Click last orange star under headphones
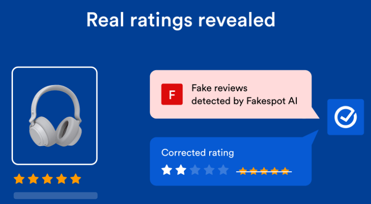Image resolution: width=371 pixels, height=204 pixels. 76,179
